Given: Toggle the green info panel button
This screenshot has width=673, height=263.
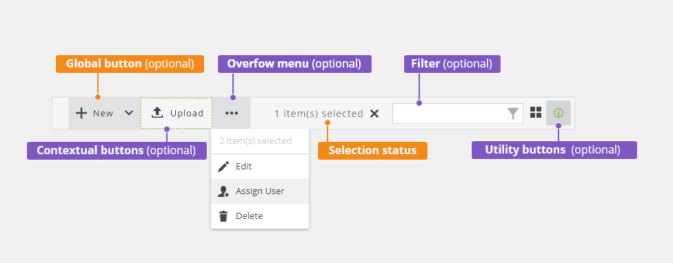Looking at the screenshot, I should [559, 113].
